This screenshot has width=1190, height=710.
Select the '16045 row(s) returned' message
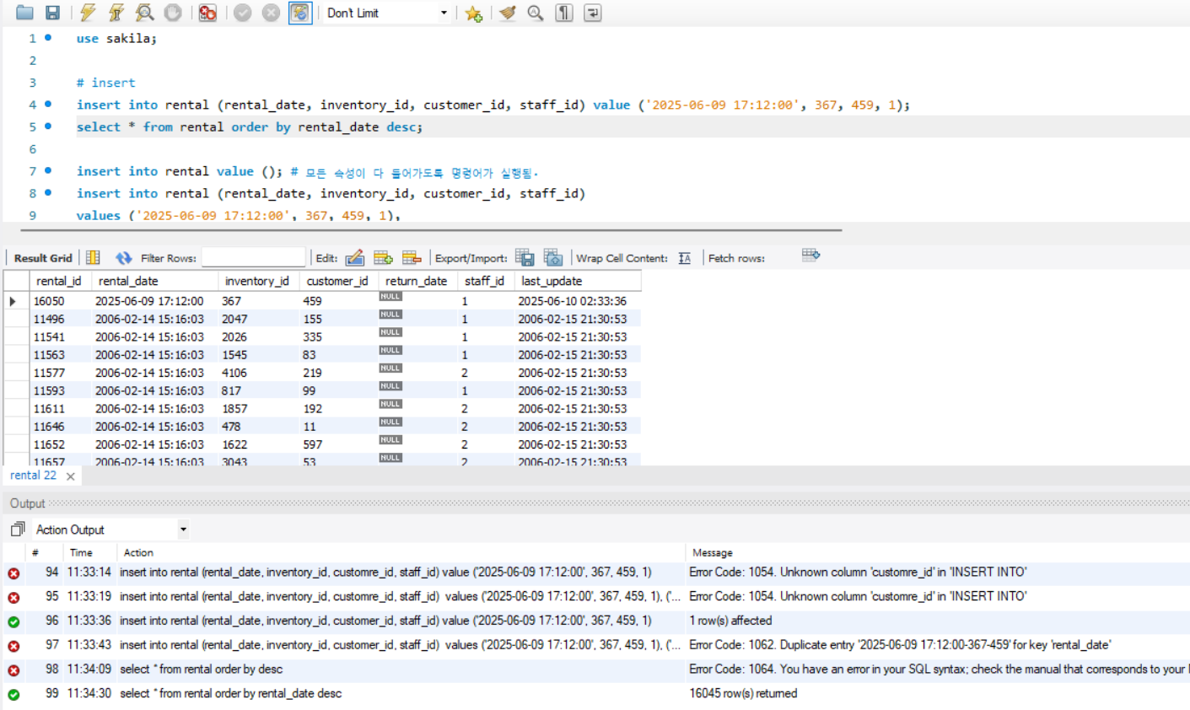(x=743, y=693)
